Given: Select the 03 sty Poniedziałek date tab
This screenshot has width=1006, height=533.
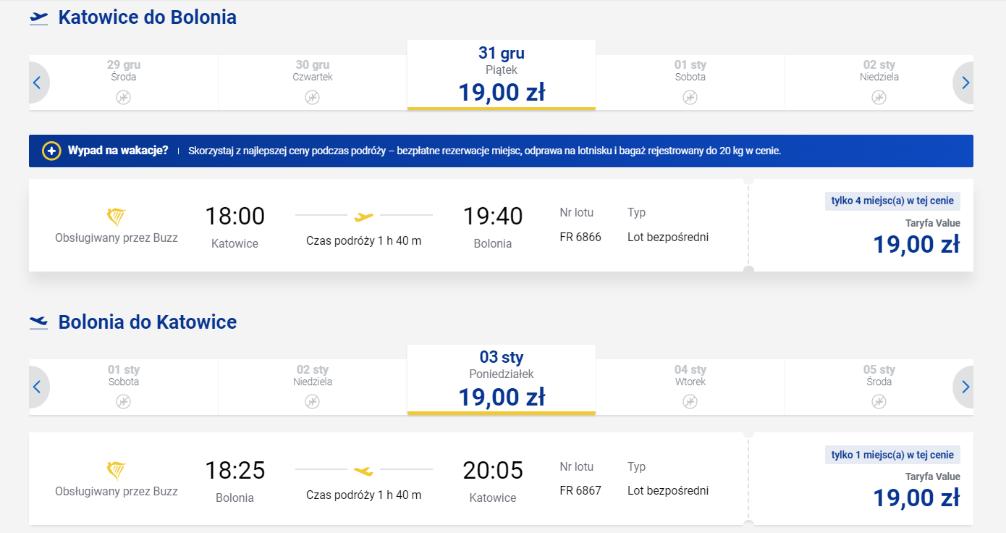Looking at the screenshot, I should [502, 379].
